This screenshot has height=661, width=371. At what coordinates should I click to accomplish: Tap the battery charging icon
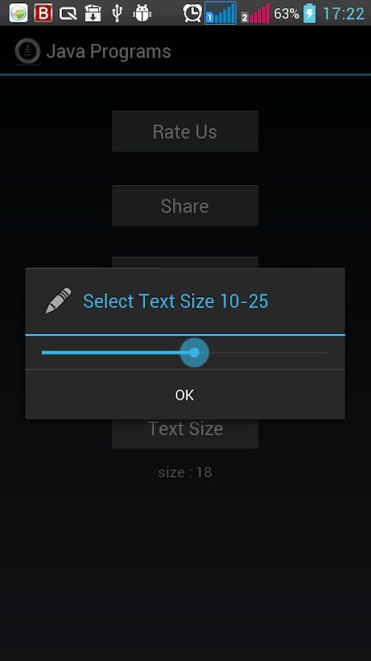309,13
